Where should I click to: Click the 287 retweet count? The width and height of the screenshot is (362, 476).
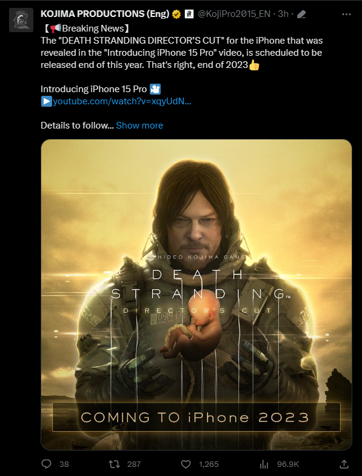click(x=134, y=464)
